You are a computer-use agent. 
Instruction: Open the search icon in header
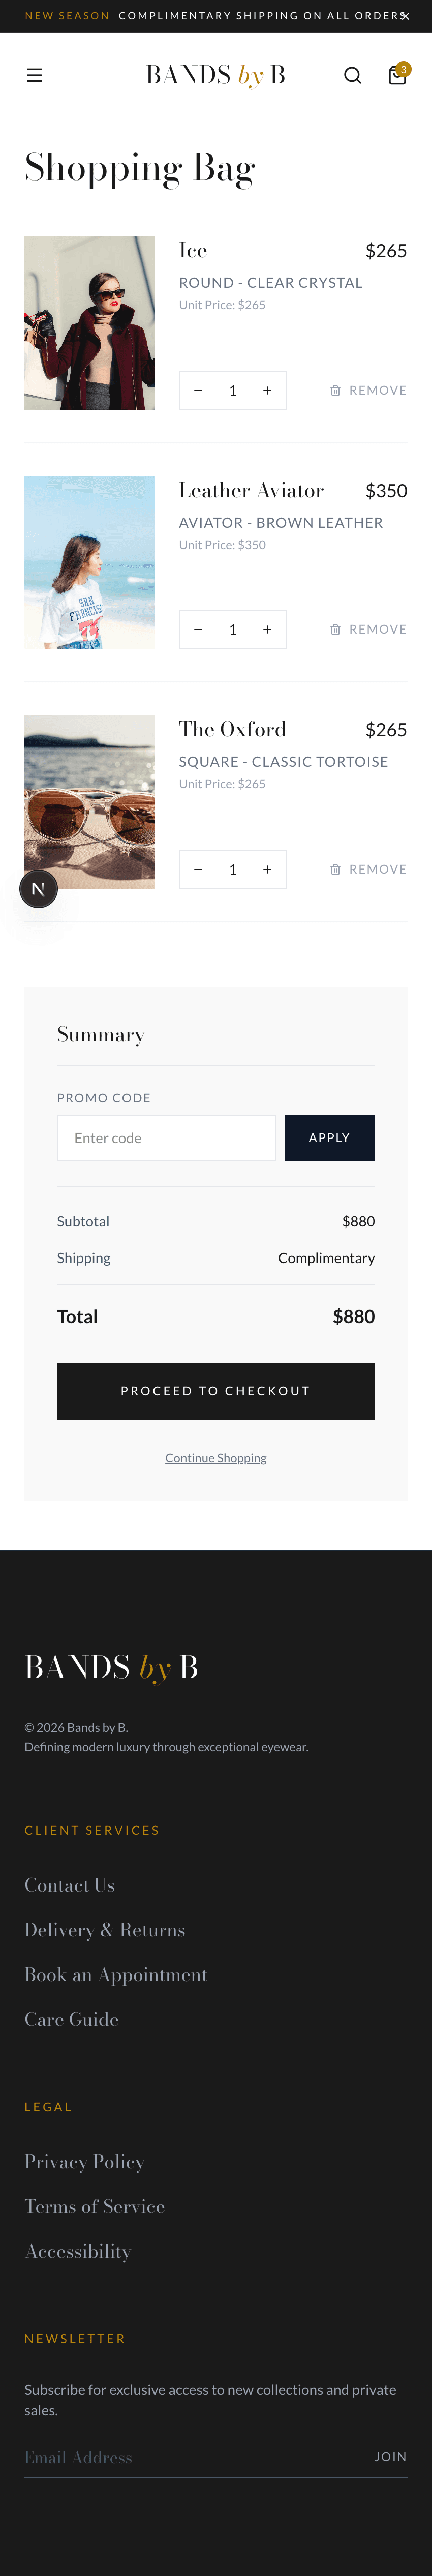point(352,75)
